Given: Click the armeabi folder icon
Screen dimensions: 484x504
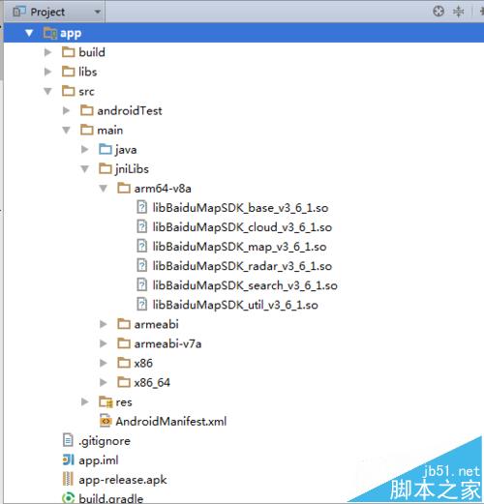Looking at the screenshot, I should tap(124, 324).
